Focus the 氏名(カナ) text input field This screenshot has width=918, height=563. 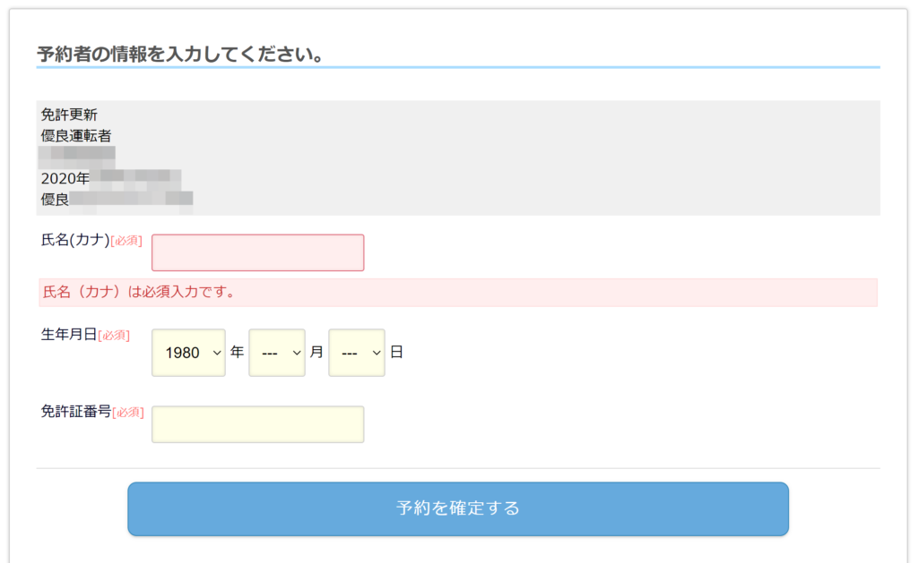(x=257, y=252)
